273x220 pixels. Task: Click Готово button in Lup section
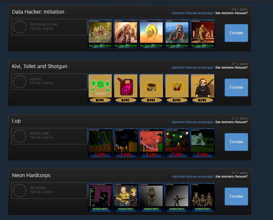click(x=236, y=142)
